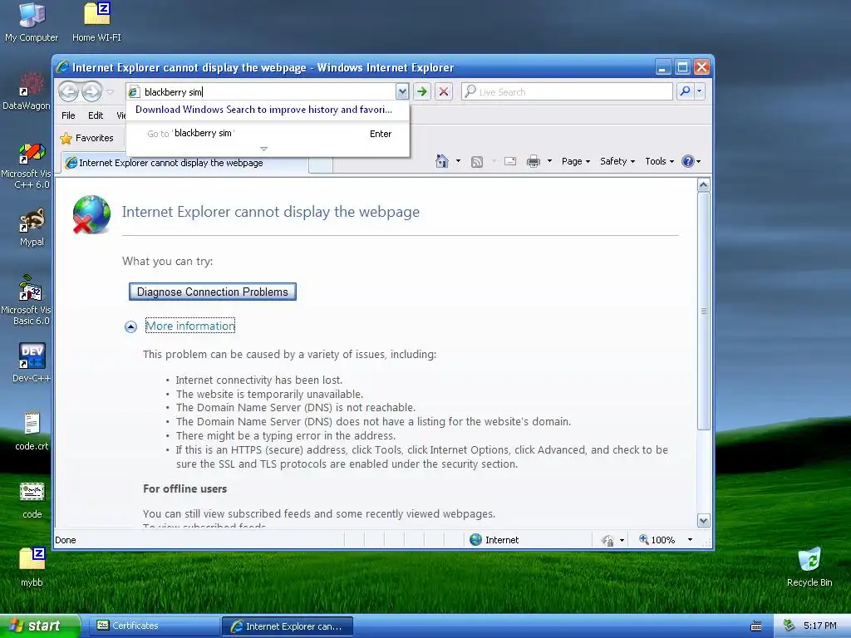Open the Safety dropdown menu
This screenshot has height=638, width=851.
(617, 161)
